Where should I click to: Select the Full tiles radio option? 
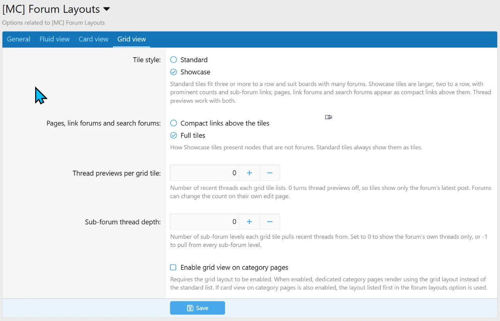point(174,136)
